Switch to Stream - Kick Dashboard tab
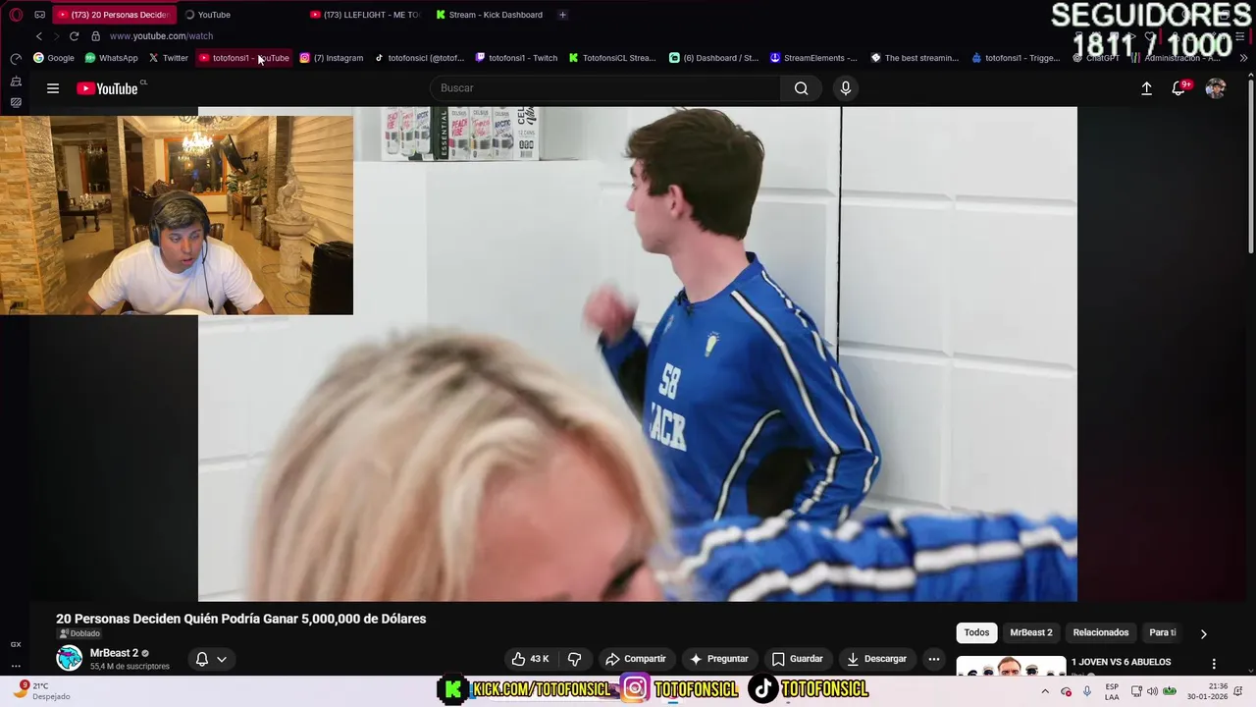Image resolution: width=1256 pixels, height=707 pixels. [490, 15]
